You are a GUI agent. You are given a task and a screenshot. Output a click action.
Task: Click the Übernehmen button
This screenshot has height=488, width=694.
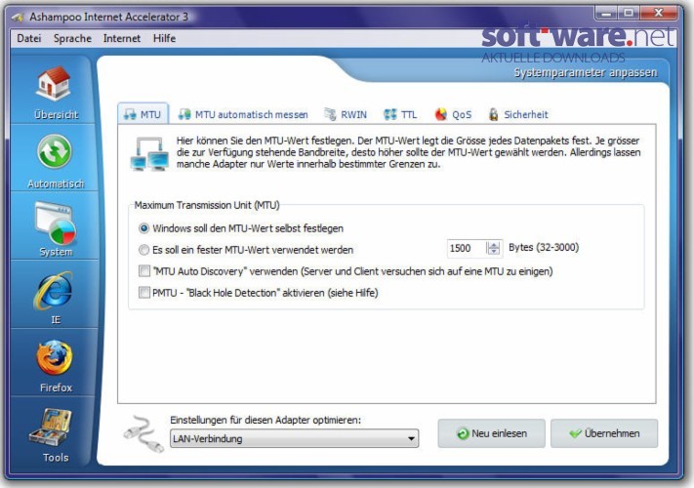pos(604,433)
